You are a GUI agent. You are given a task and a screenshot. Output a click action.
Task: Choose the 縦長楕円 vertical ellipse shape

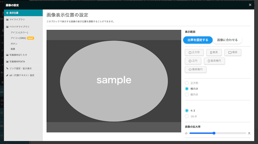click(x=214, y=60)
